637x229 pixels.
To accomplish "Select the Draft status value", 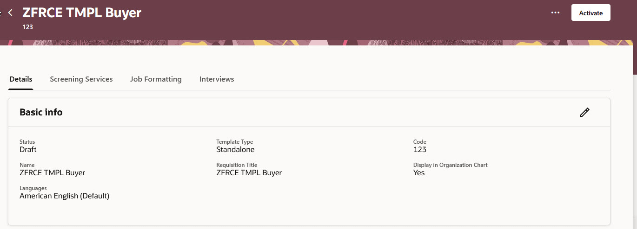I will [x=28, y=150].
